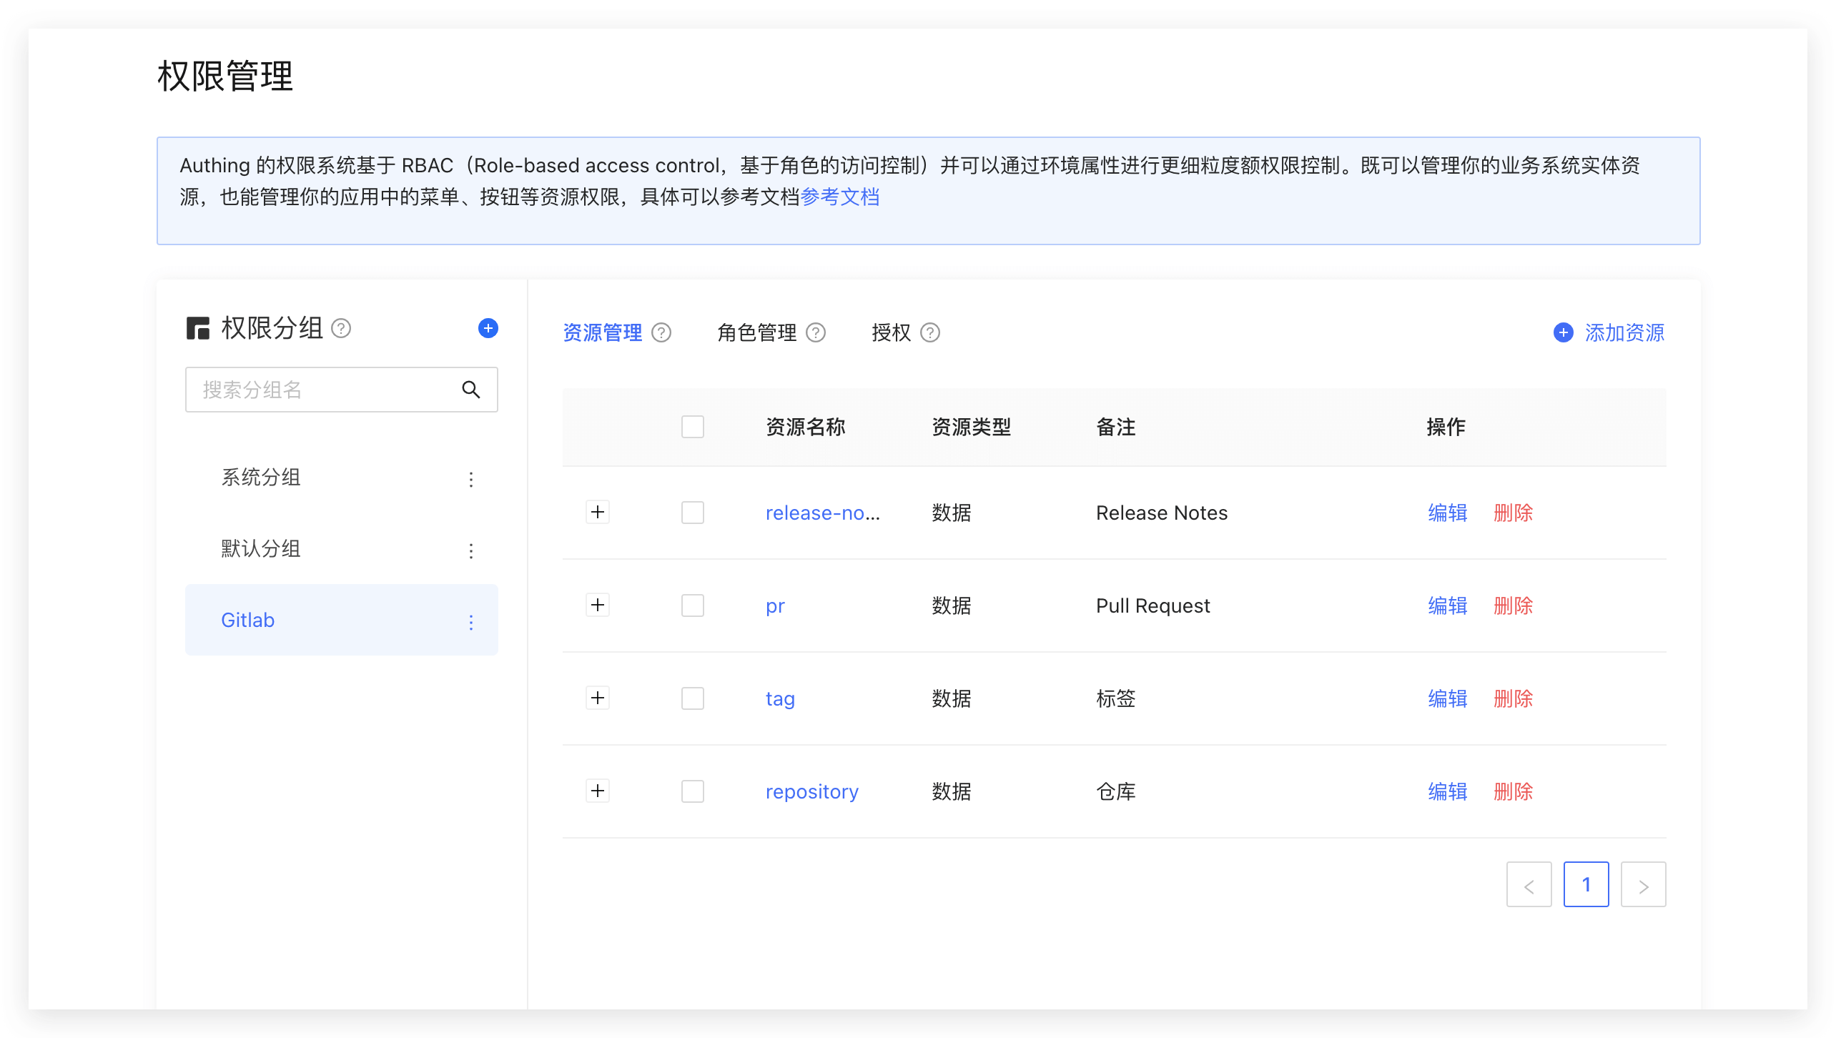The width and height of the screenshot is (1836, 1038).
Task: Switch to the 角色管理 tab
Action: 756,332
